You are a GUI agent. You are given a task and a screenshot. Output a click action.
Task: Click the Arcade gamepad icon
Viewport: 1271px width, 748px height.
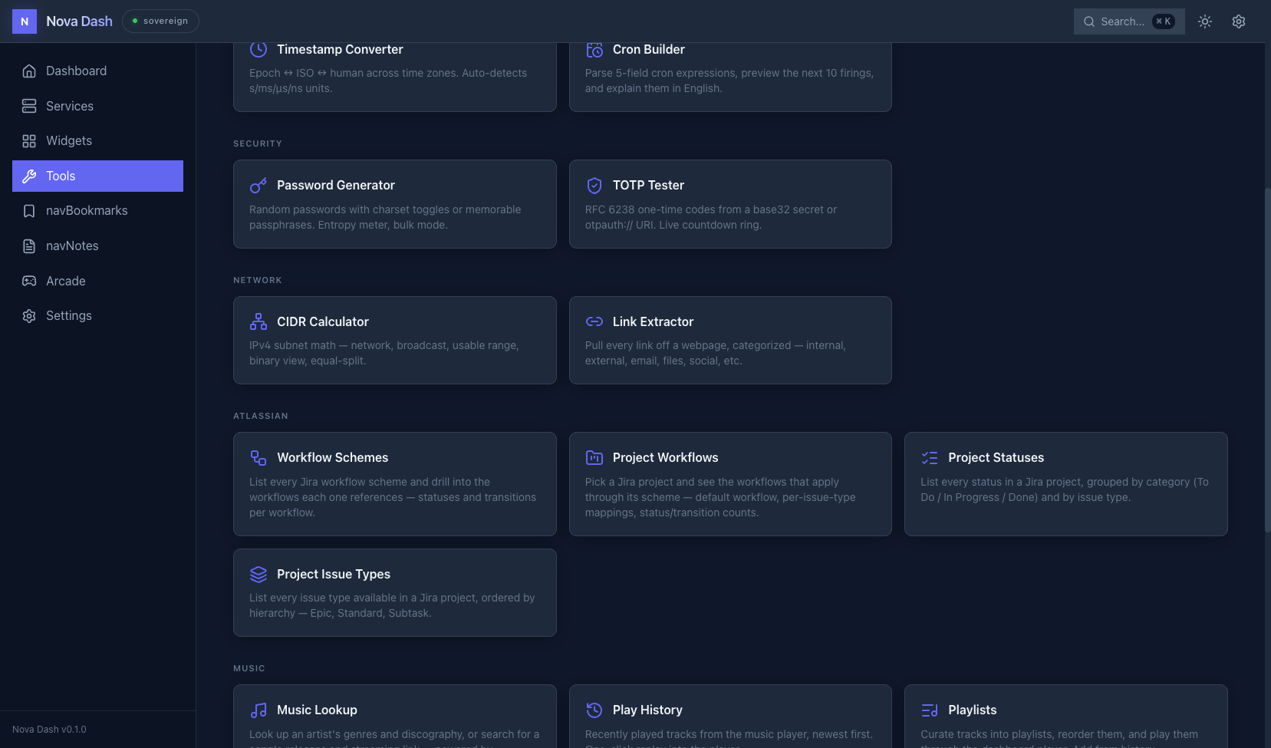click(29, 281)
